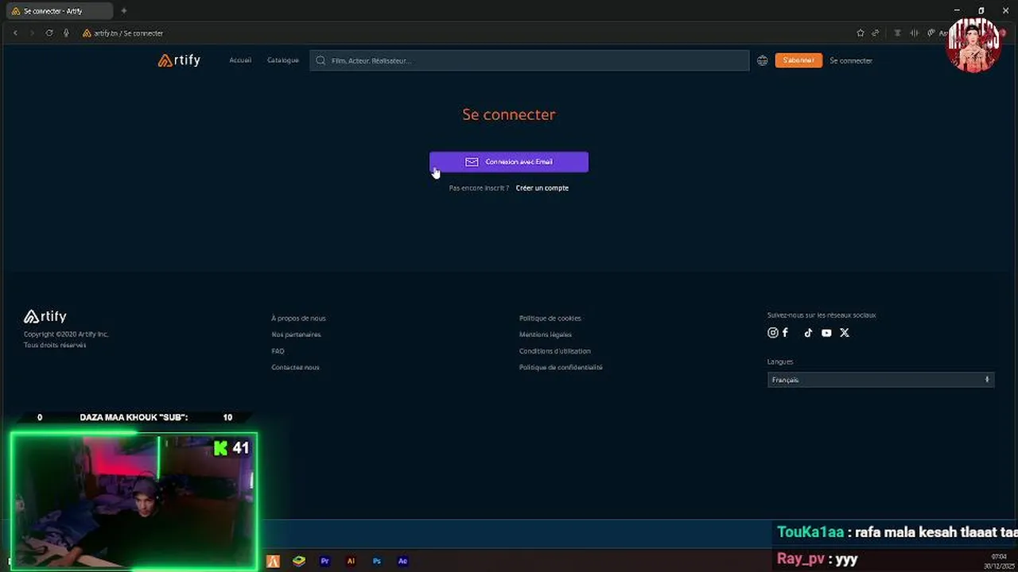Screen dimensions: 1018x572
Task: Click the Artify logo in header
Action: pos(179,60)
